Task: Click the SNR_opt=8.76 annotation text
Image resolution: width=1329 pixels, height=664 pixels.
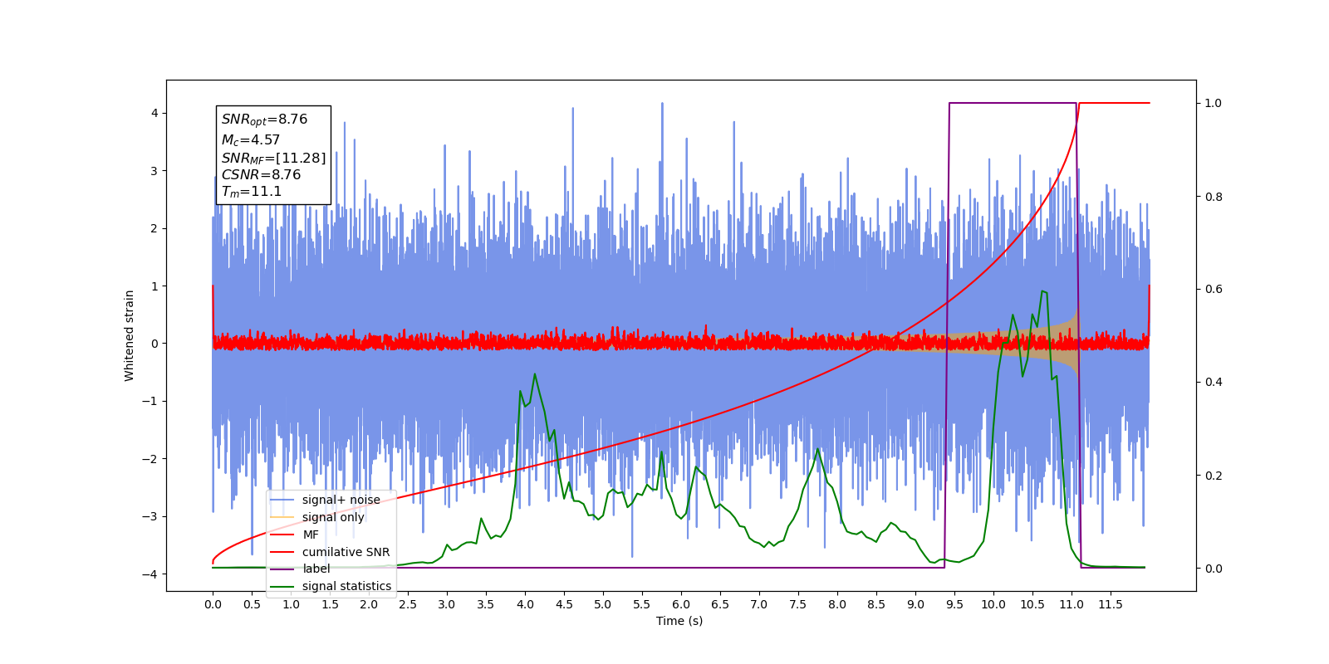Action: point(264,120)
